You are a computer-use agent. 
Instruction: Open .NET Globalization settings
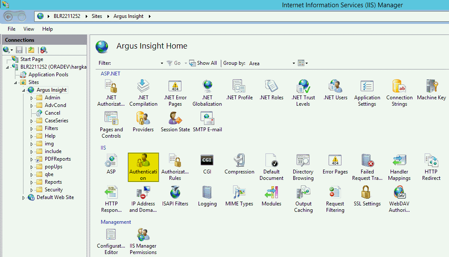point(207,92)
